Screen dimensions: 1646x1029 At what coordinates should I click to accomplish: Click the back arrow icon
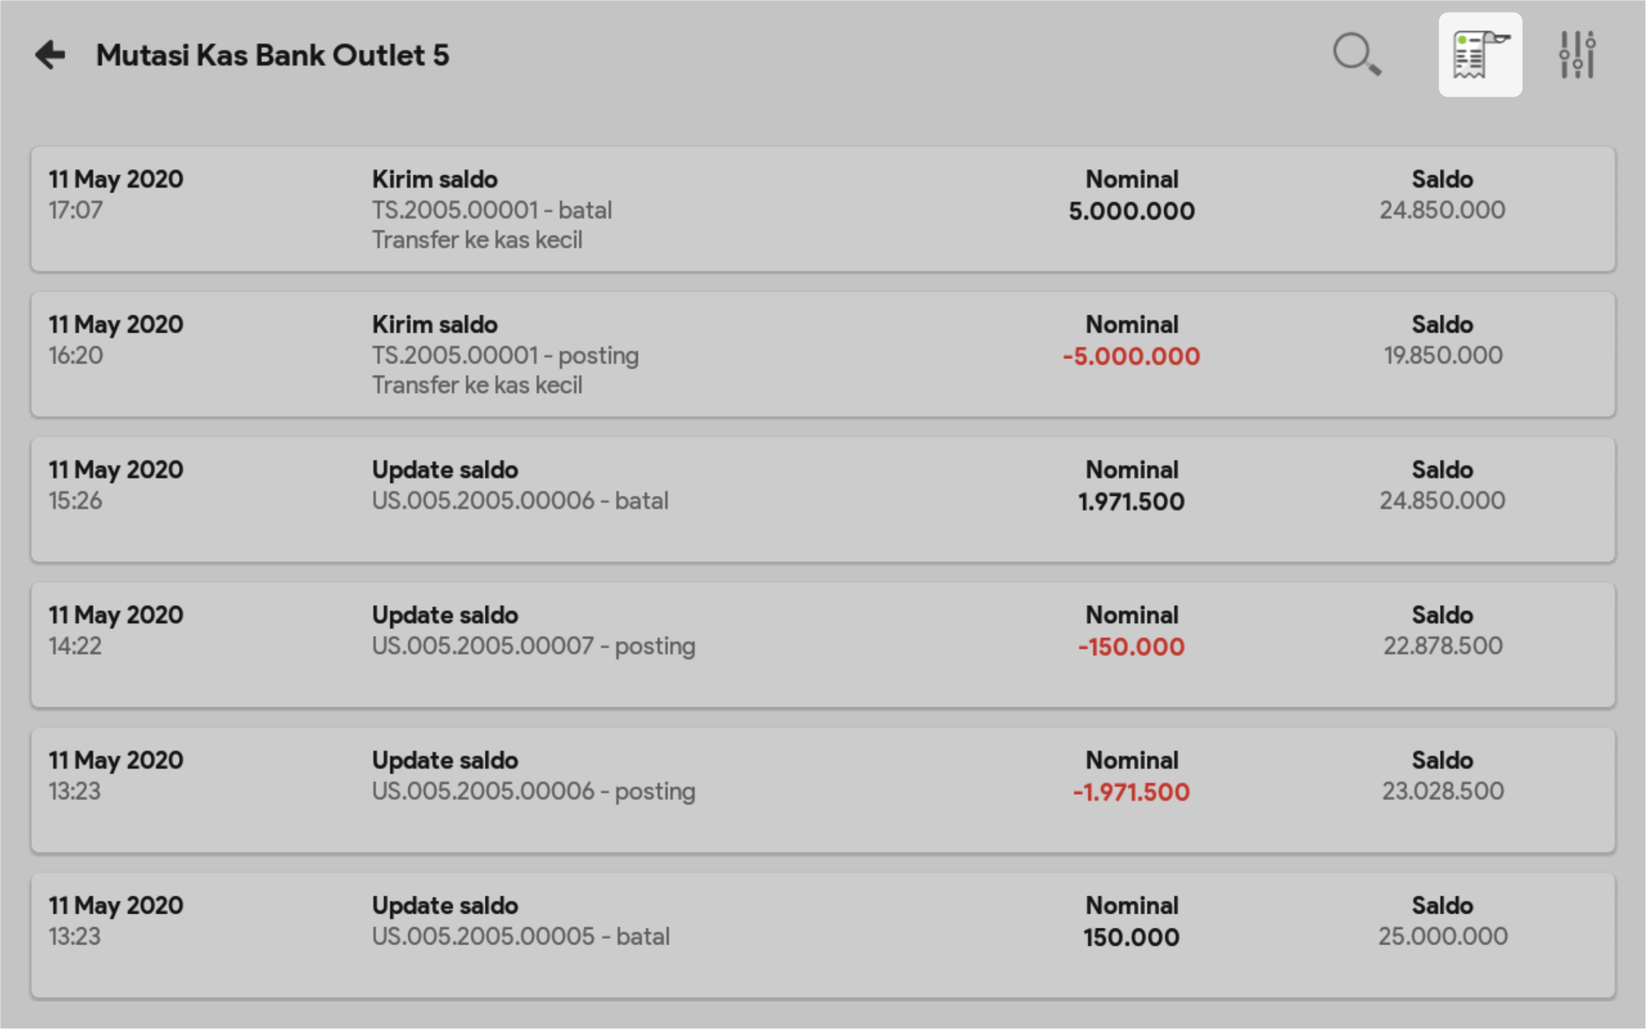coord(51,55)
